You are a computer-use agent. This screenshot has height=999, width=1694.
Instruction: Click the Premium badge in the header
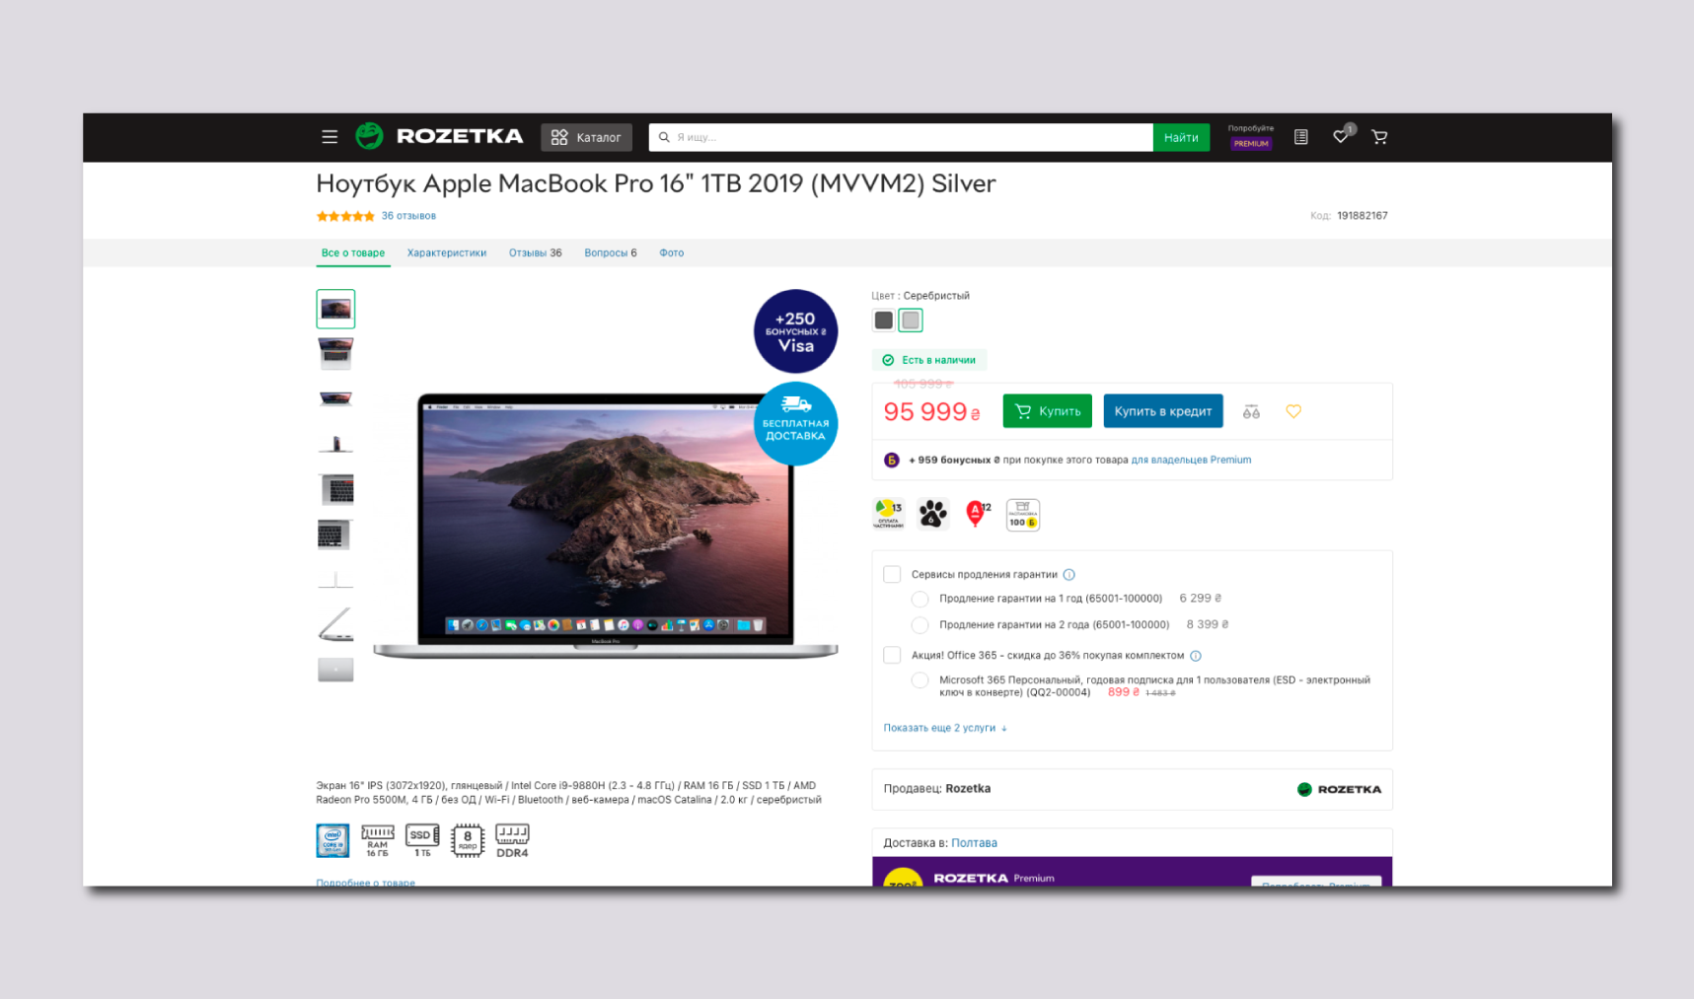point(1251,144)
